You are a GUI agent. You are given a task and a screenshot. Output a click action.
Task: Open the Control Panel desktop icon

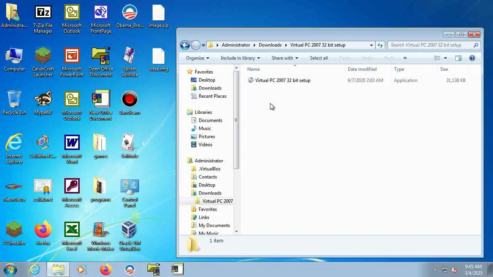tap(130, 193)
